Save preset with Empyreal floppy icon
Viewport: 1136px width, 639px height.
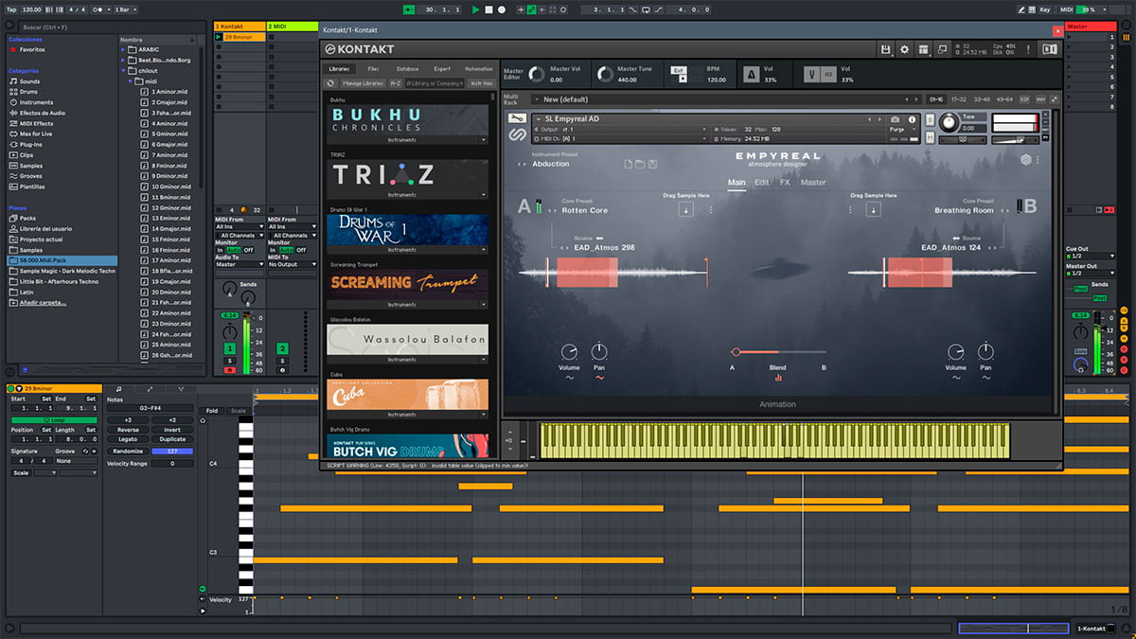[x=652, y=164]
